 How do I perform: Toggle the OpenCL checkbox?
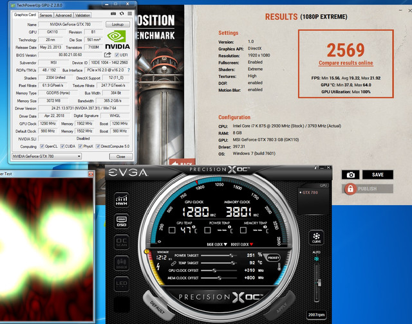click(x=42, y=146)
